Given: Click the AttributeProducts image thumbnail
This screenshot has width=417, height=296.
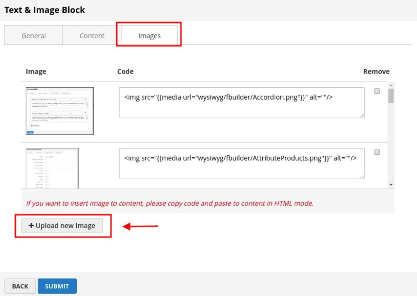Looking at the screenshot, I should (52, 168).
